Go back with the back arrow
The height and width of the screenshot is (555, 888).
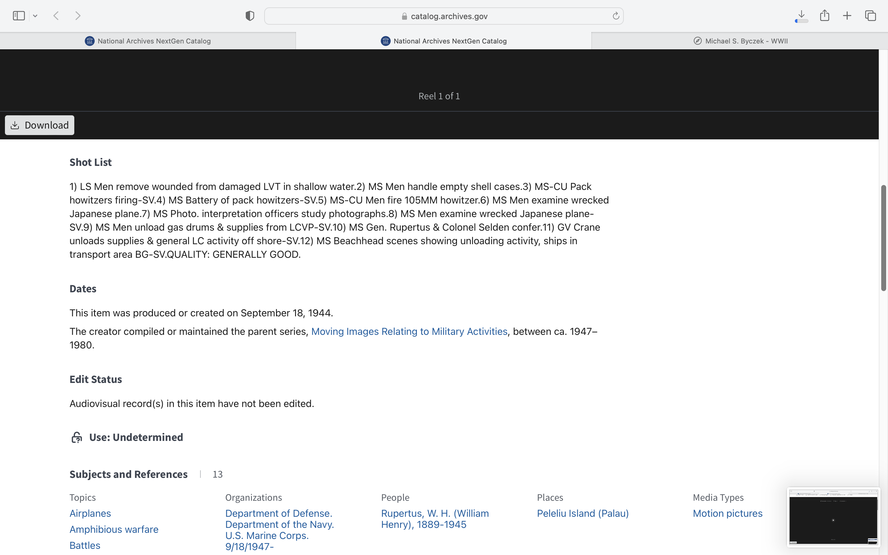tap(56, 16)
